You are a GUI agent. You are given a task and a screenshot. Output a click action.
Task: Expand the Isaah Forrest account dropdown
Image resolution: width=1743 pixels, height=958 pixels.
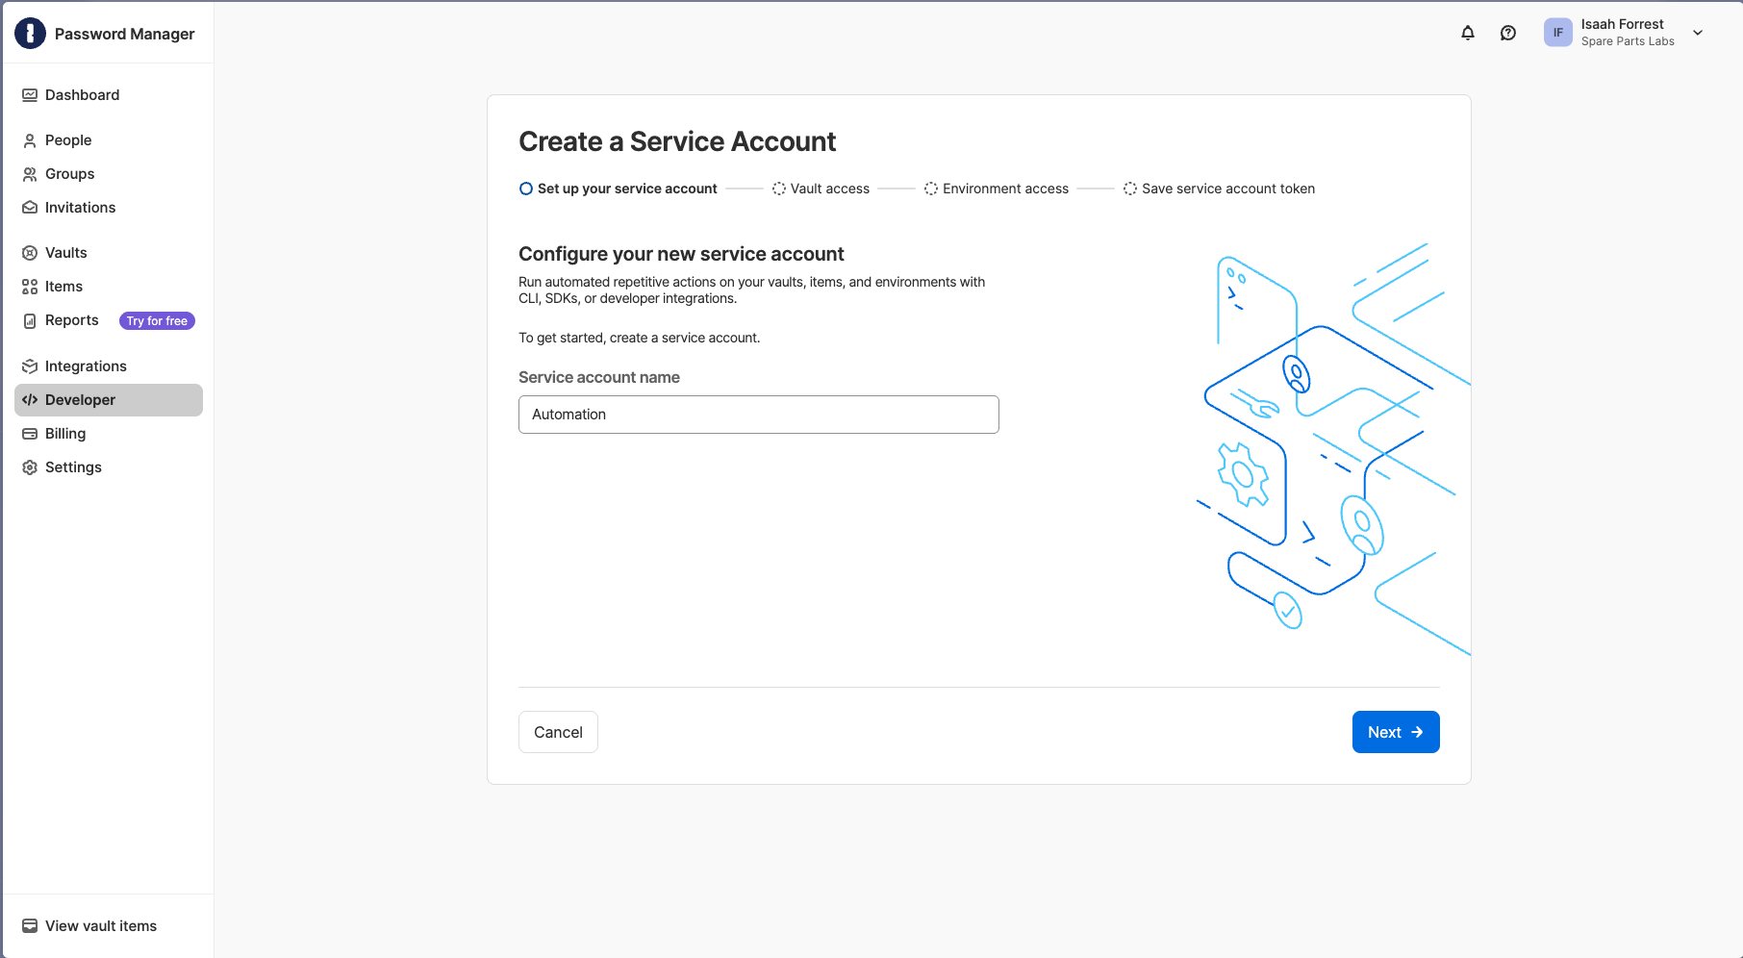pos(1698,33)
